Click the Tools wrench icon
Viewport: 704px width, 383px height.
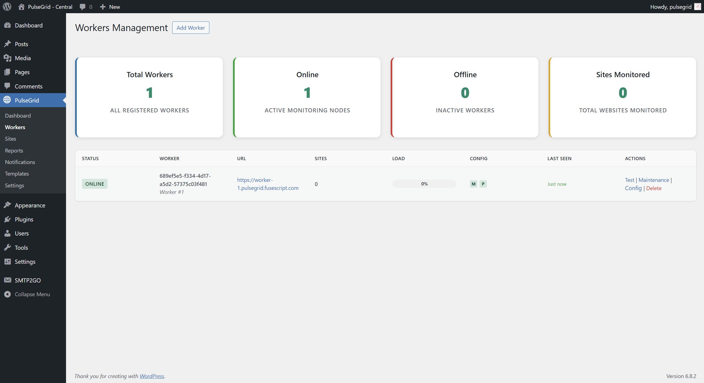(7, 248)
